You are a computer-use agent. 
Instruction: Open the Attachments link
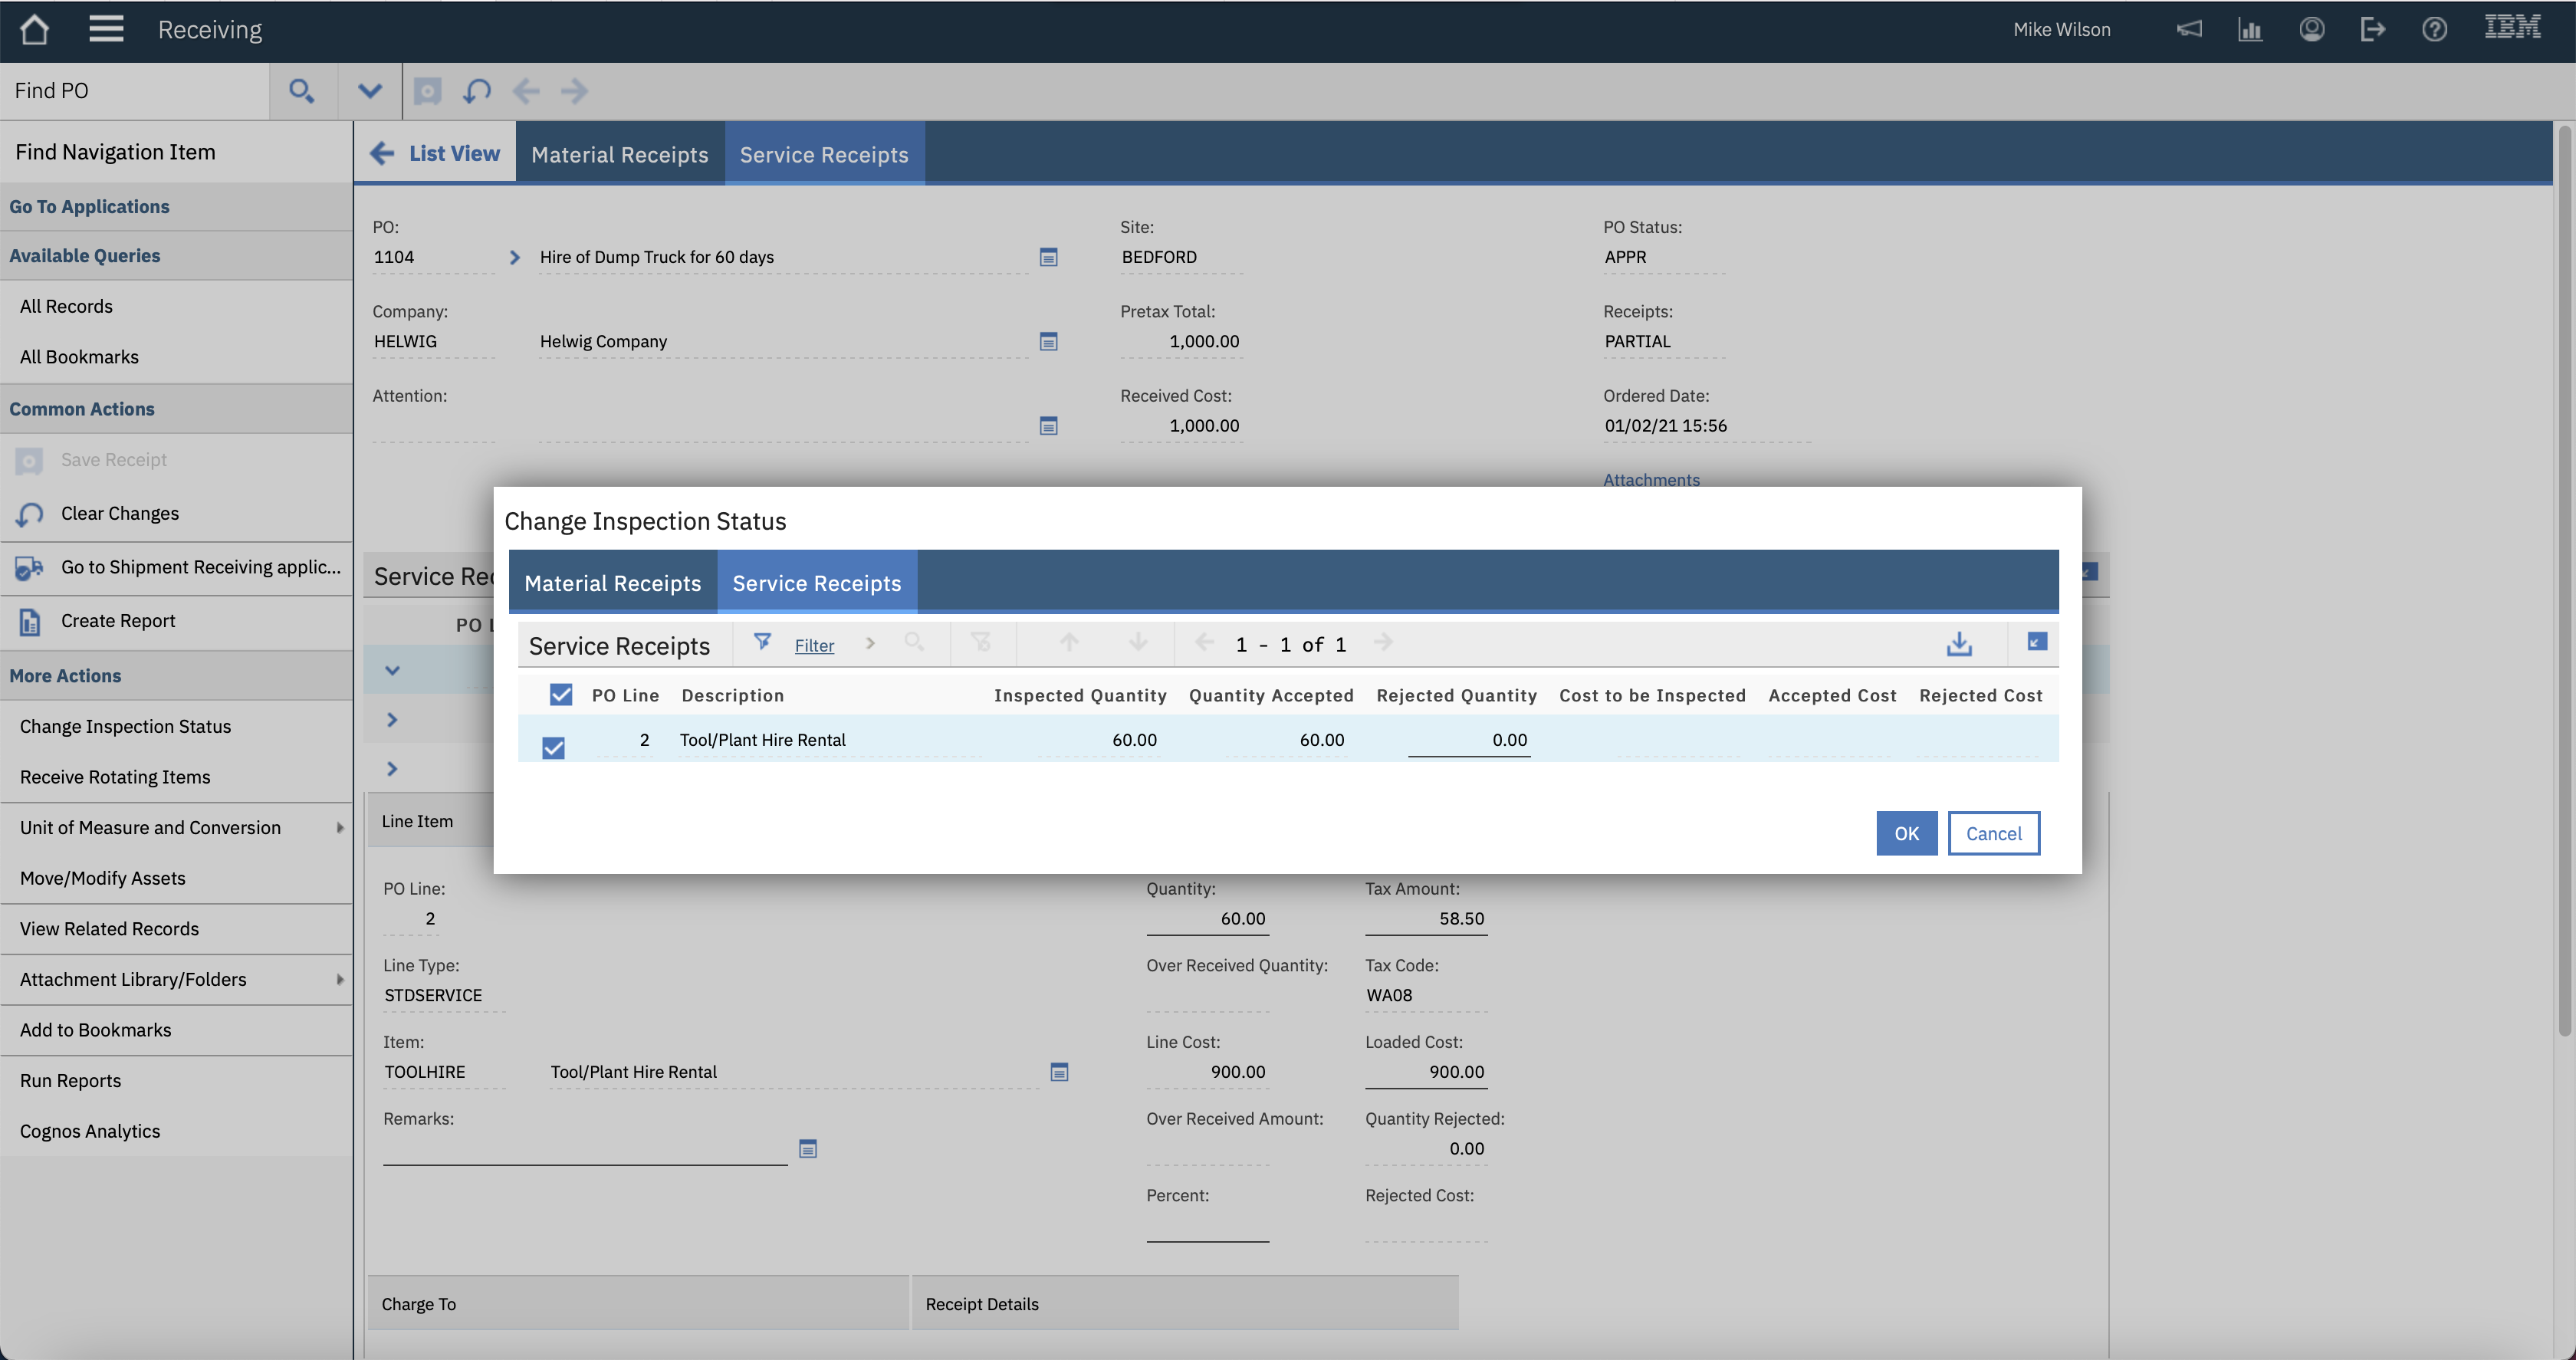click(1651, 480)
